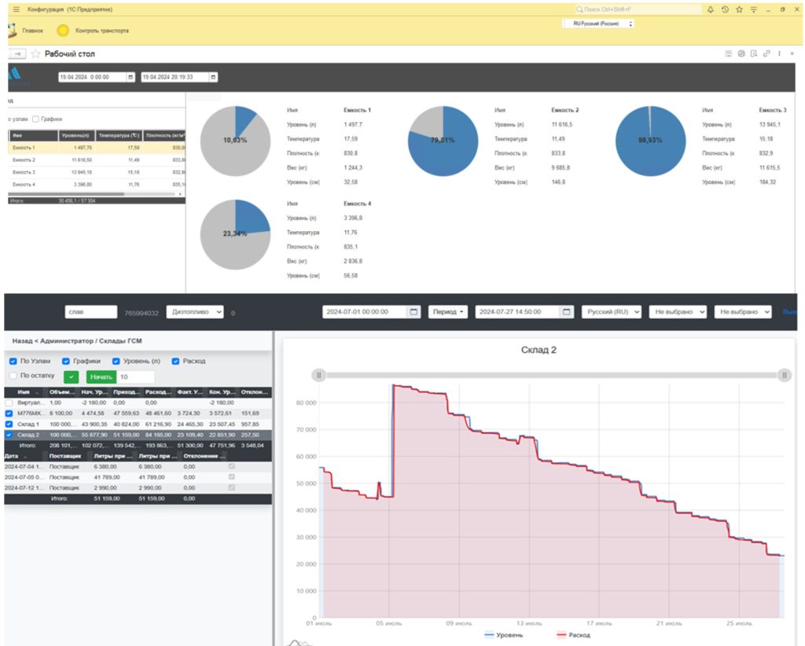The width and height of the screenshot is (805, 646).
Task: Open the history clock icon
Action: coord(725,9)
